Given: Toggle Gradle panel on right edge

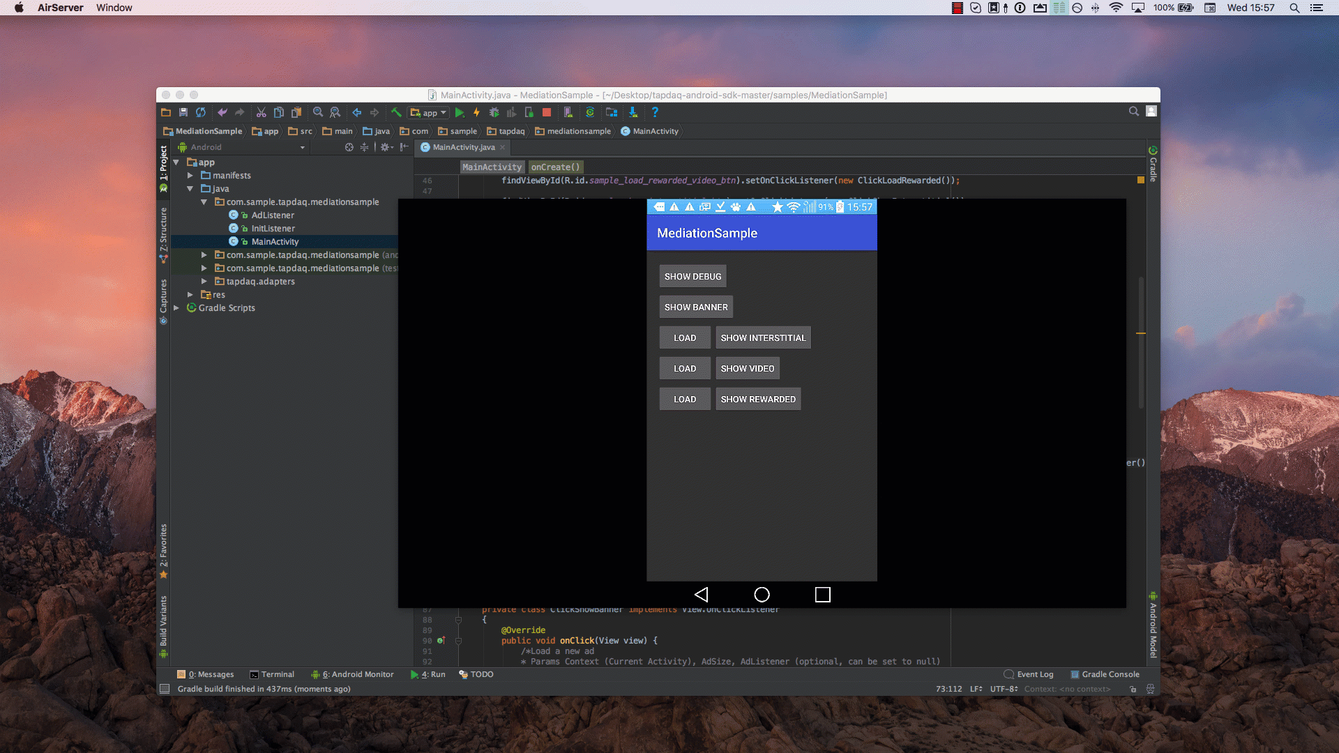Looking at the screenshot, I should click(x=1153, y=165).
